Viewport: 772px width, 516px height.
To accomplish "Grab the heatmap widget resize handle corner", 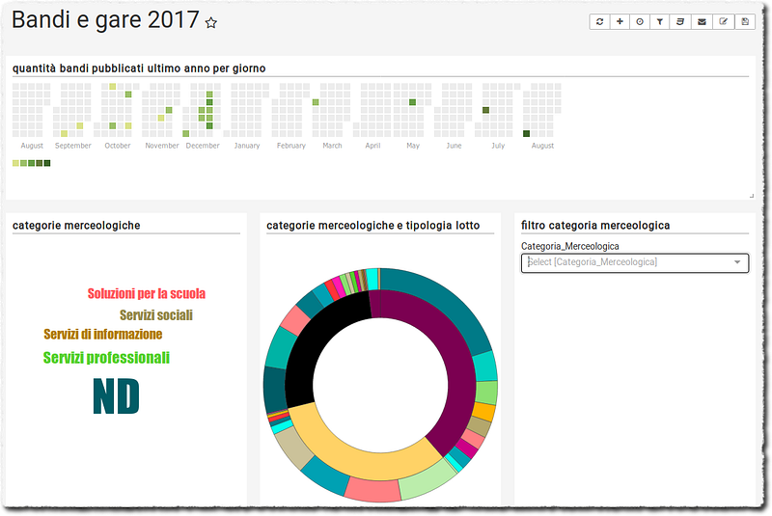I will coord(752,196).
